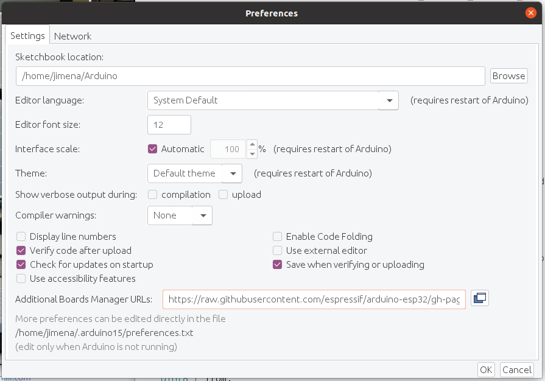Click the Sketchbook location path field
Image resolution: width=545 pixels, height=381 pixels.
[250, 76]
